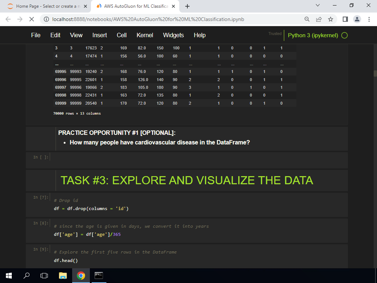This screenshot has width=377, height=283.
Task: Select the TASK #3 heading cell
Action: 187,181
